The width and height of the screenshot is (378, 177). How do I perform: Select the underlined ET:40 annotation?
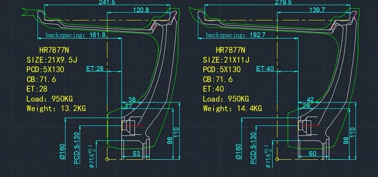[x=265, y=69]
